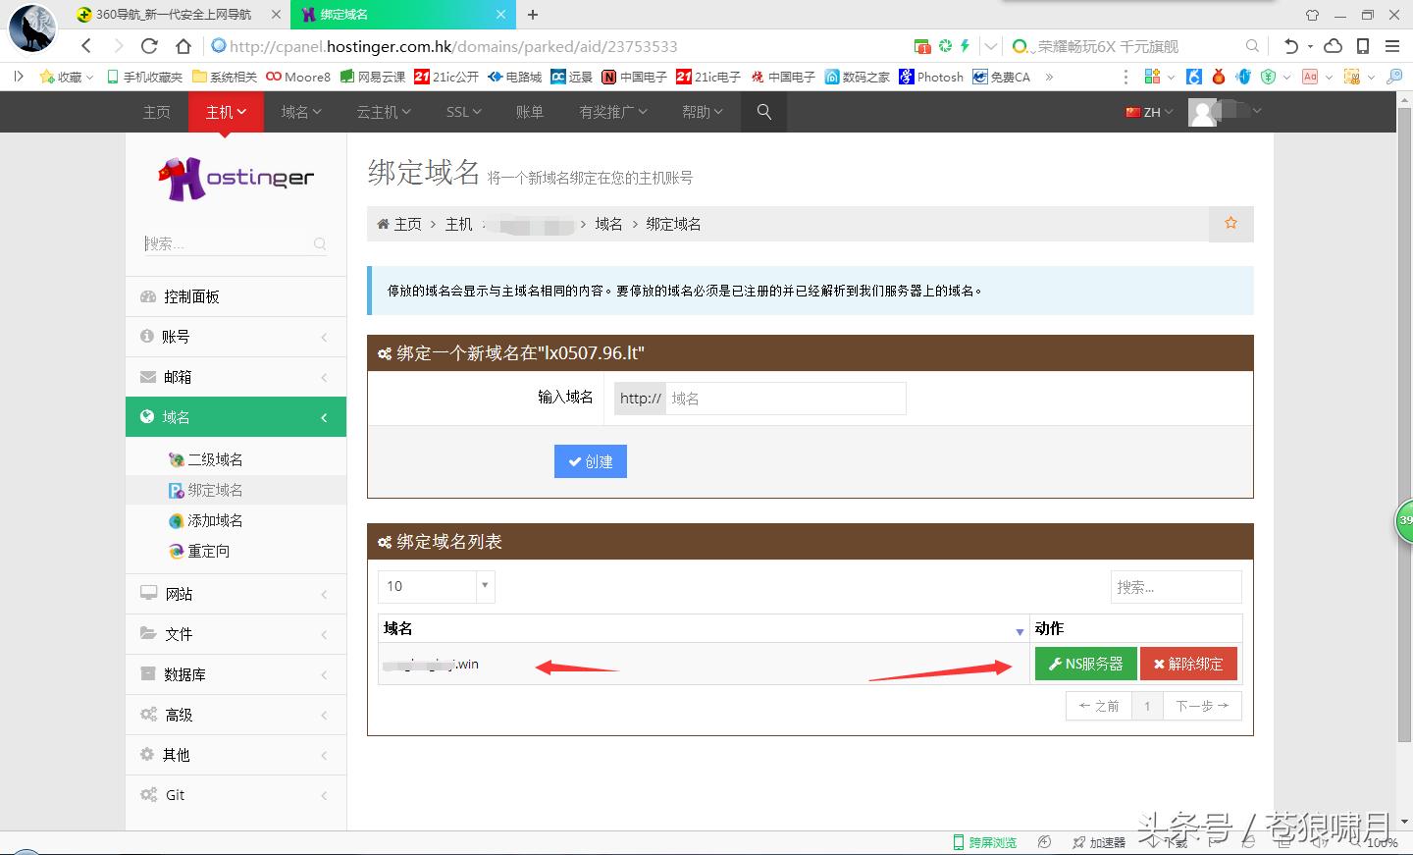Viewport: 1413px width, 855px height.
Task: Click the blue 创建 button
Action: pos(590,461)
